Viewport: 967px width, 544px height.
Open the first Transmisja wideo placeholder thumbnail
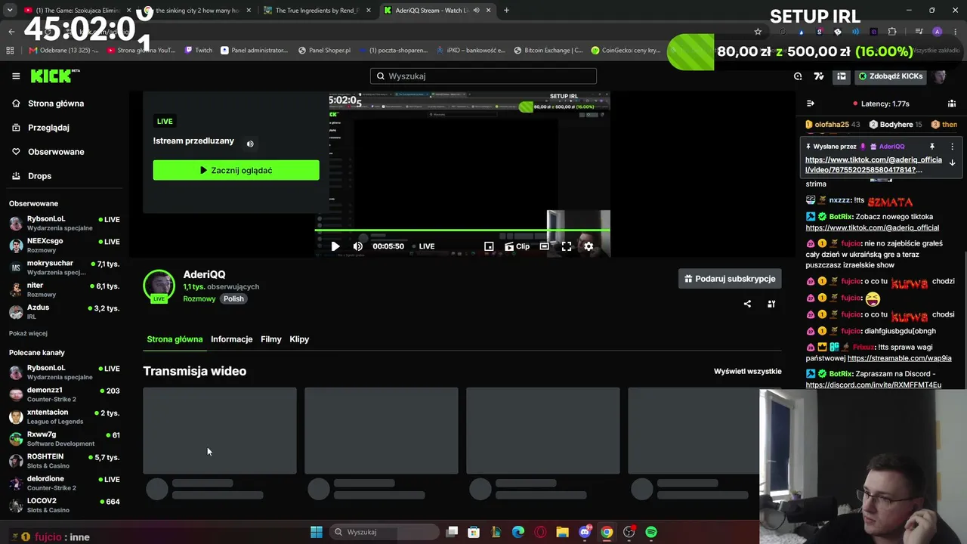click(x=220, y=431)
